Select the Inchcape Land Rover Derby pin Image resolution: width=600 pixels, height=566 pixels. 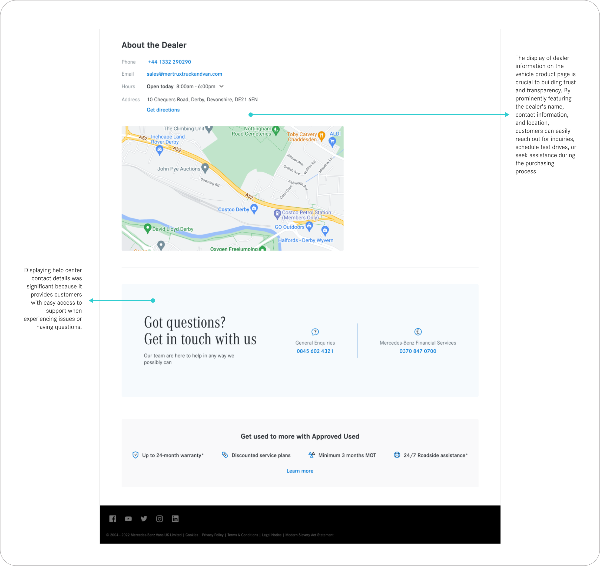(160, 150)
